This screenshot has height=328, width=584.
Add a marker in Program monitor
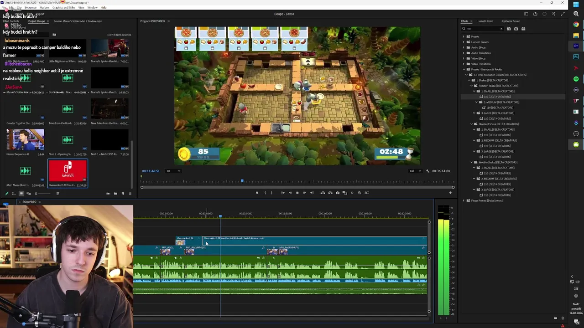pos(257,193)
